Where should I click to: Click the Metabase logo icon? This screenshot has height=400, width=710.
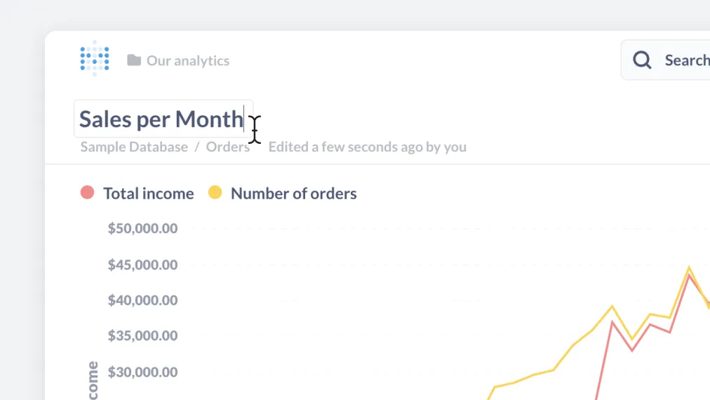tap(95, 59)
